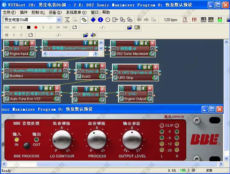Click the -30.3 dB status bar value
Image resolution: width=230 pixels, height=174 pixels.
[187, 170]
